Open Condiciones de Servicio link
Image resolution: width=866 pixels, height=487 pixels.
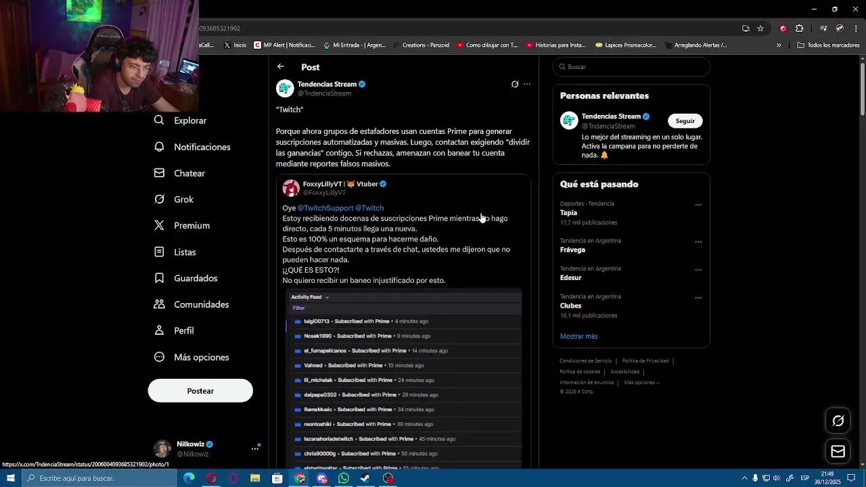[585, 361]
